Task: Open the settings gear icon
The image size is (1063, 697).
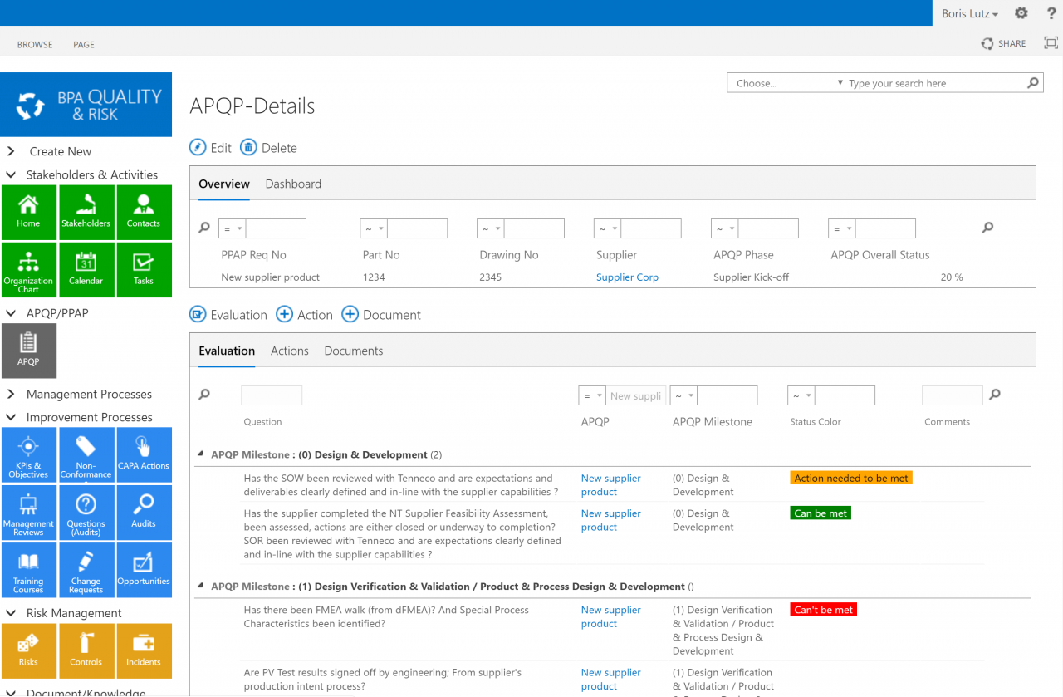Action: [1021, 13]
